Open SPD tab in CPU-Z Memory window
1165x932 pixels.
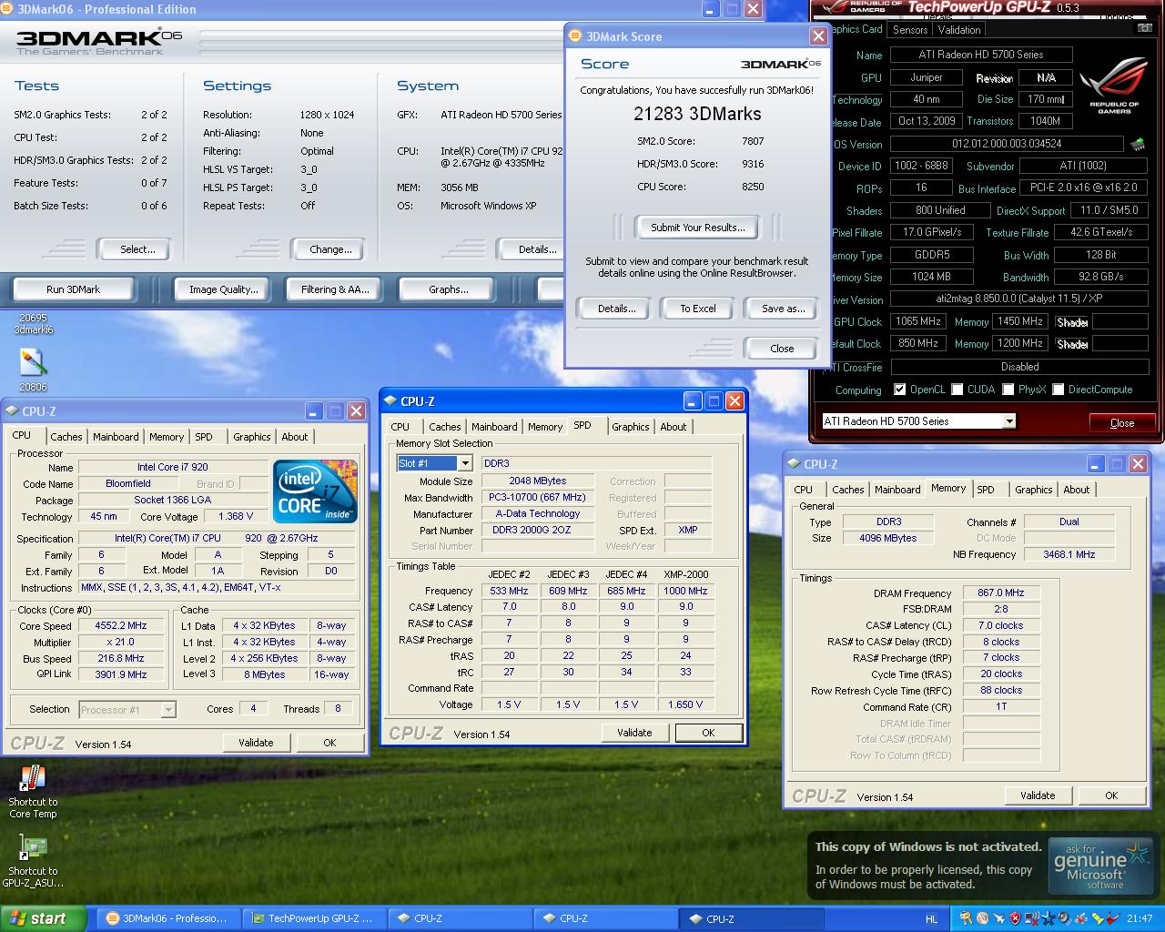coord(986,490)
